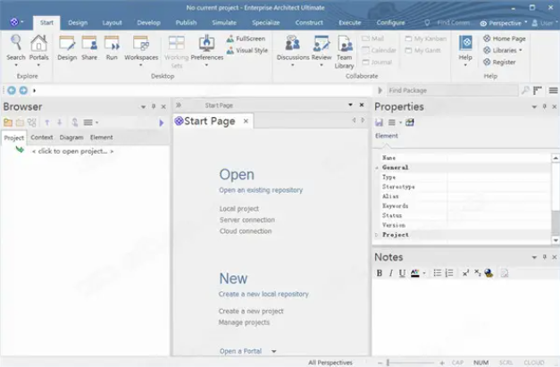Image resolution: width=560 pixels, height=367 pixels.
Task: Open Preferences in the ribbon
Action: point(207,46)
